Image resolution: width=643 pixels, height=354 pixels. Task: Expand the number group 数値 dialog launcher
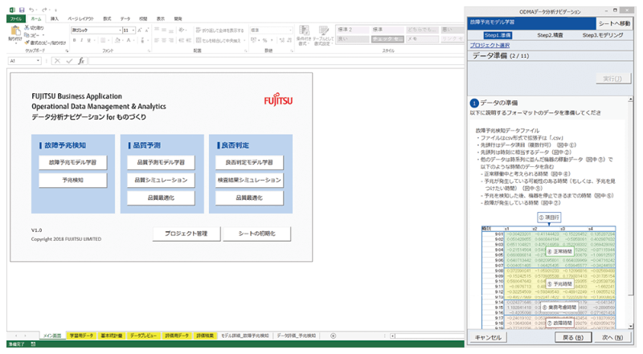click(x=292, y=51)
